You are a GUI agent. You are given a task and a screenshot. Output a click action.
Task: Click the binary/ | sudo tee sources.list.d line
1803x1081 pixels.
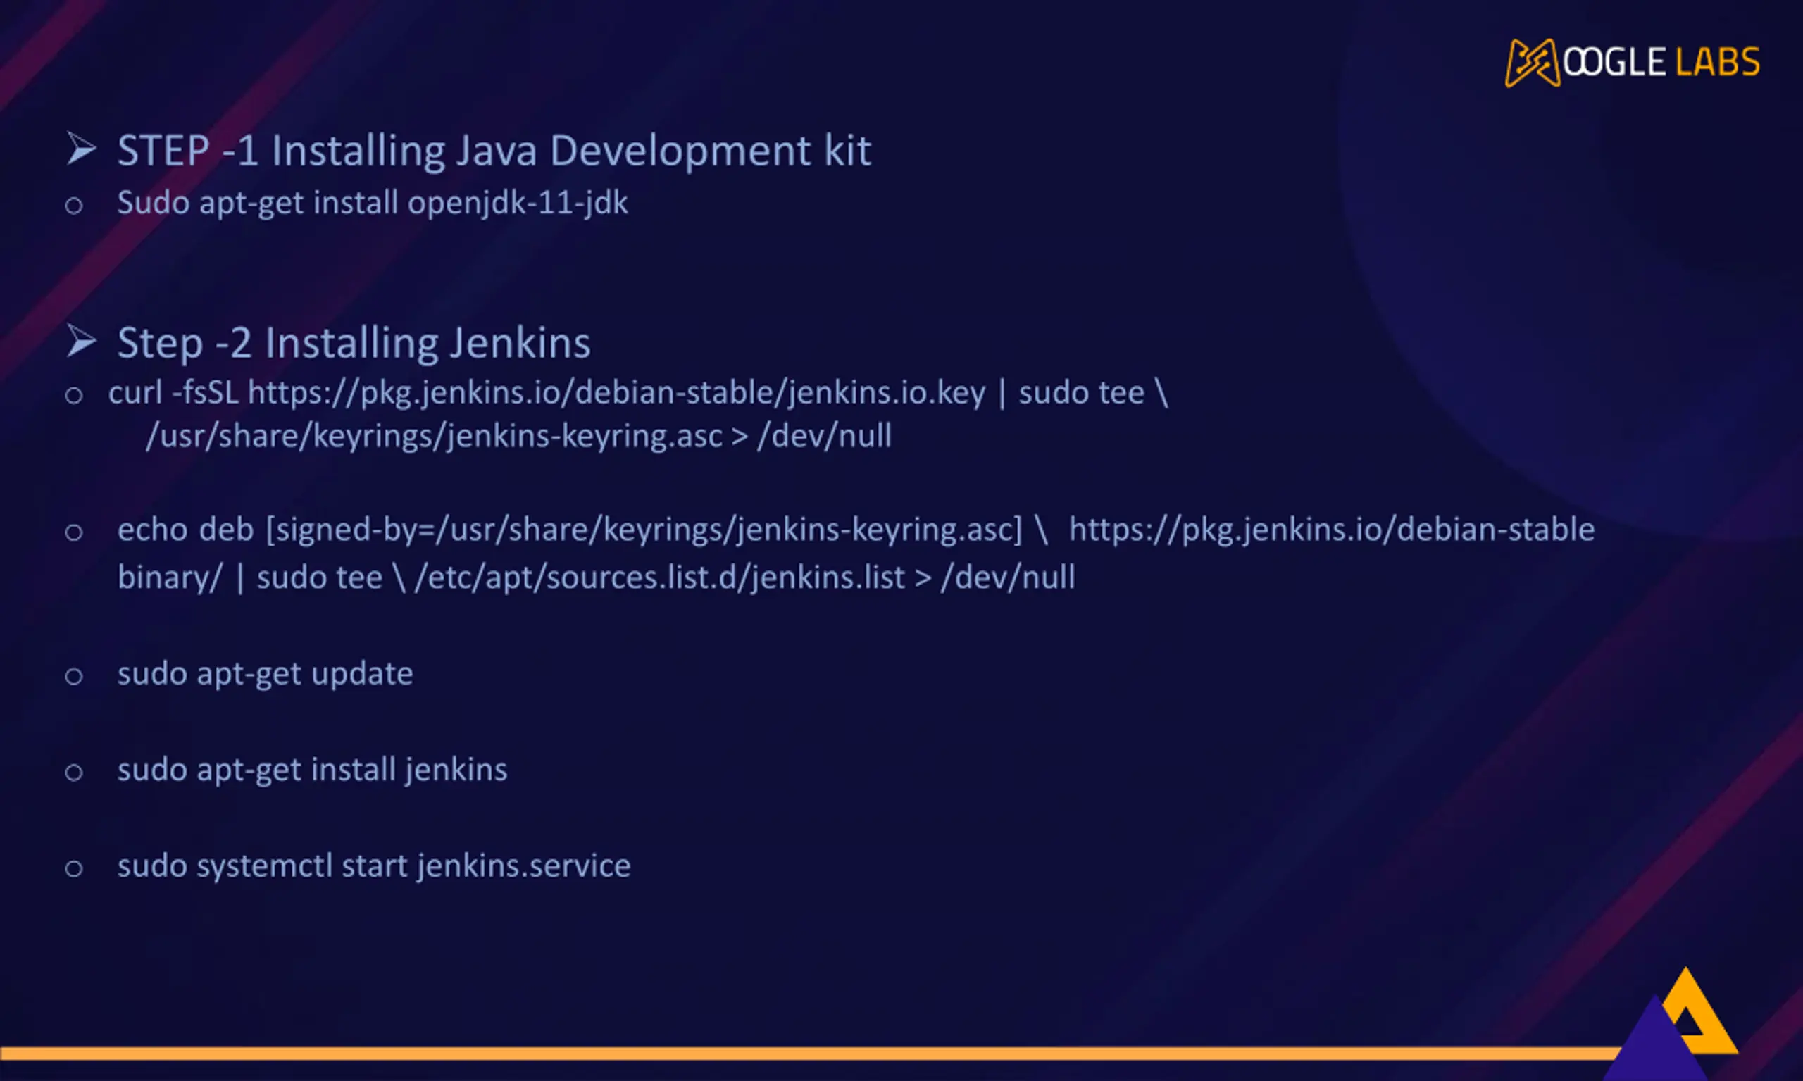click(x=596, y=577)
